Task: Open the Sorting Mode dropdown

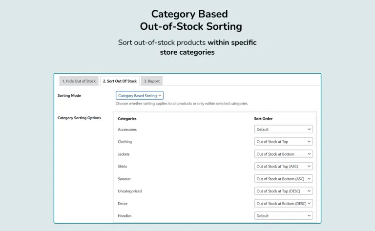Action: (x=140, y=96)
